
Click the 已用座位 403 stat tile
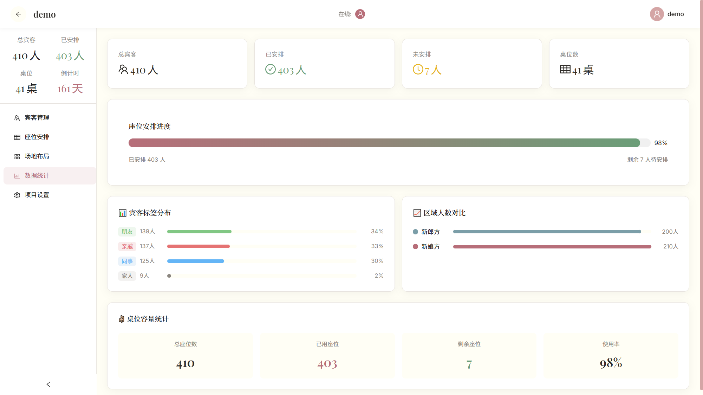pyautogui.click(x=327, y=356)
